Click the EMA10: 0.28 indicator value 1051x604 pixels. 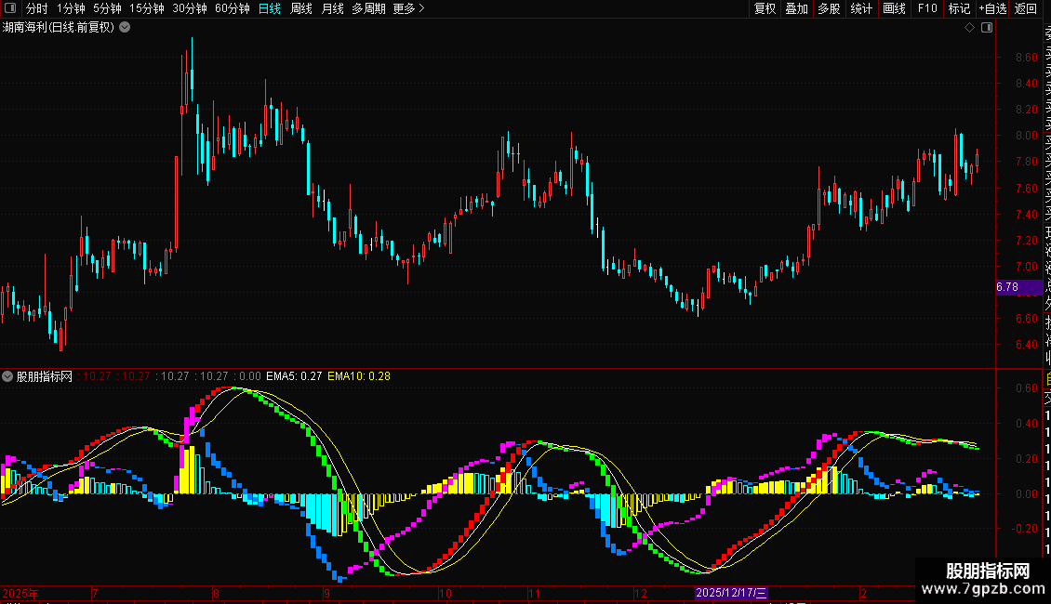359,376
